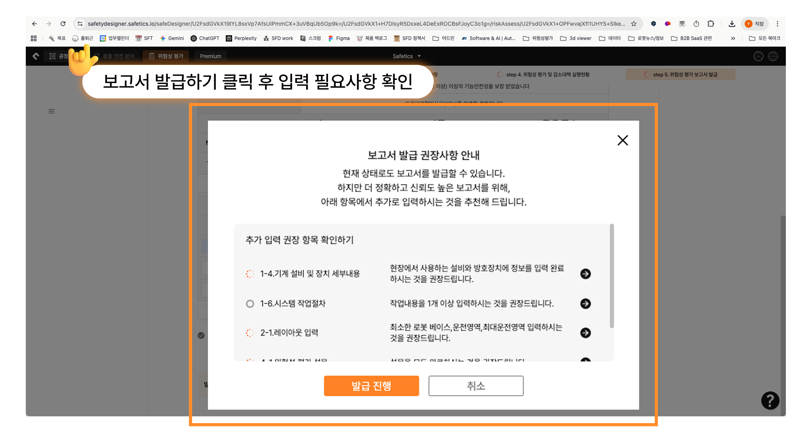The width and height of the screenshot is (812, 433).
Task: Click the 취소 button
Action: 476,386
